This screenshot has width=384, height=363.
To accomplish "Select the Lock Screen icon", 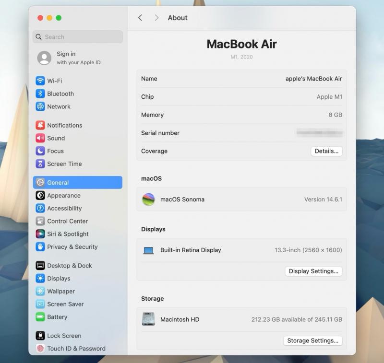I will tap(40, 336).
